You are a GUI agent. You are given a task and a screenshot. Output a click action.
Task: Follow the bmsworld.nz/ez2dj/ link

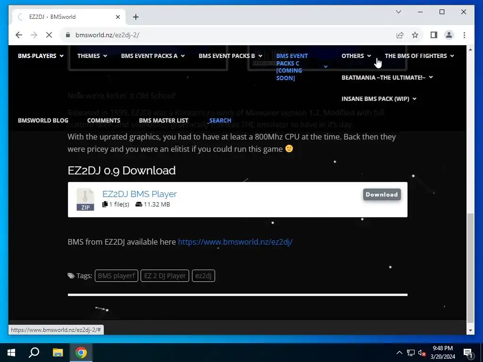tap(235, 242)
